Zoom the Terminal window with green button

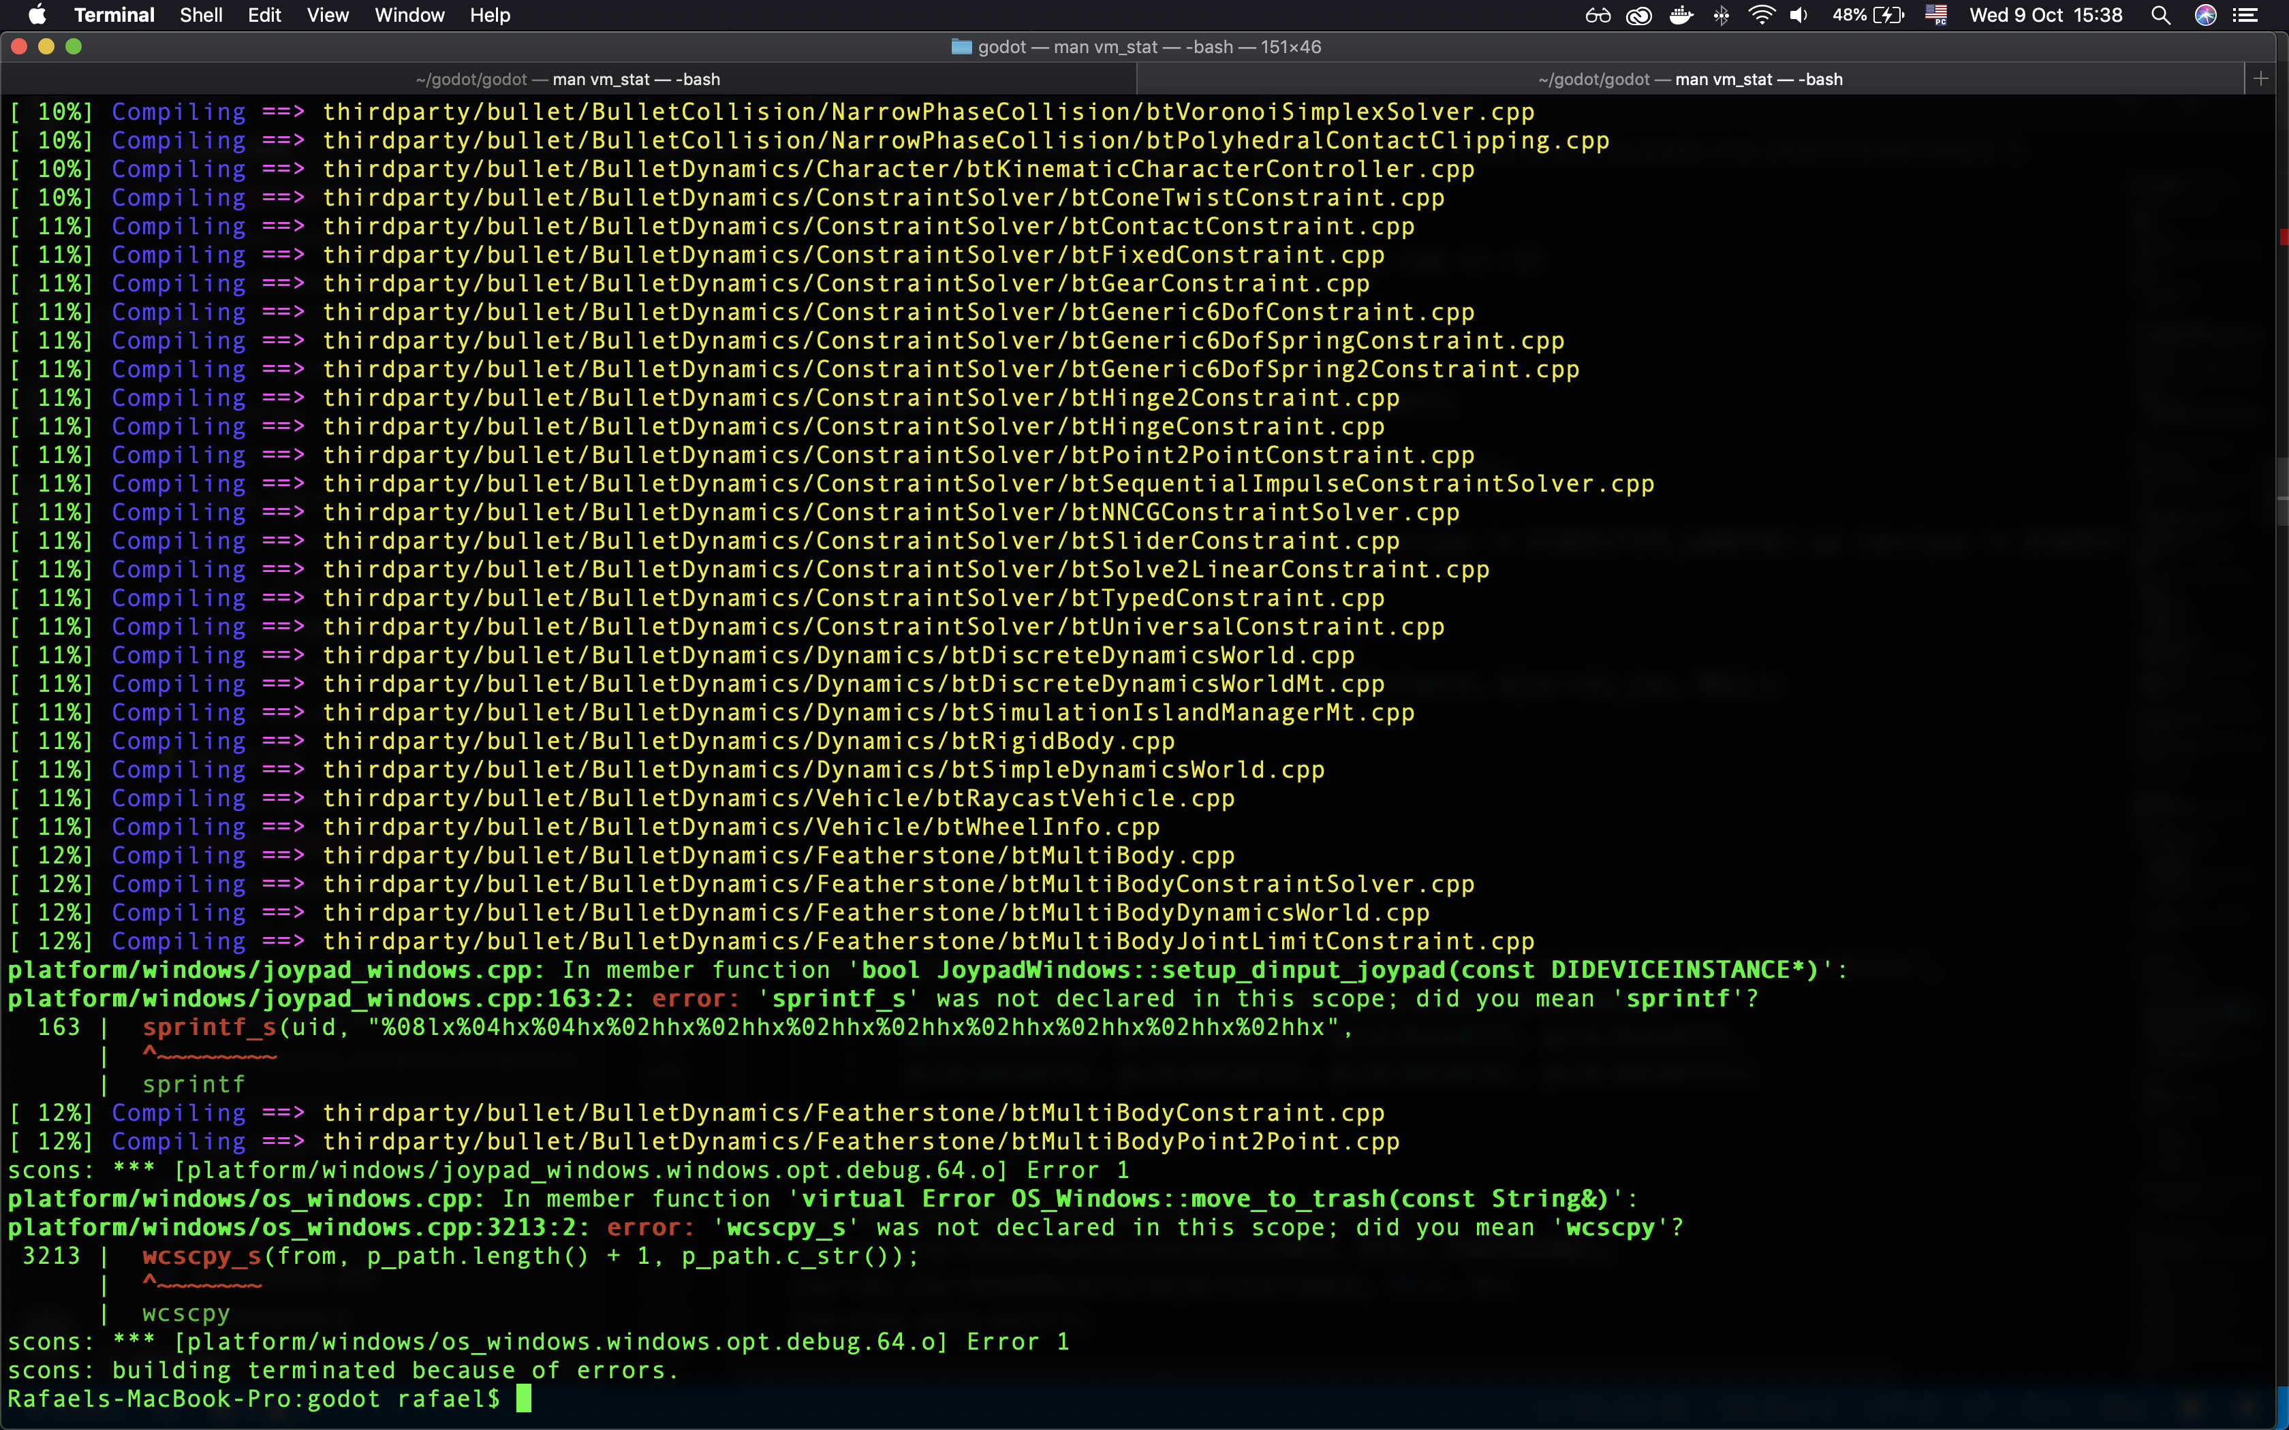tap(74, 46)
